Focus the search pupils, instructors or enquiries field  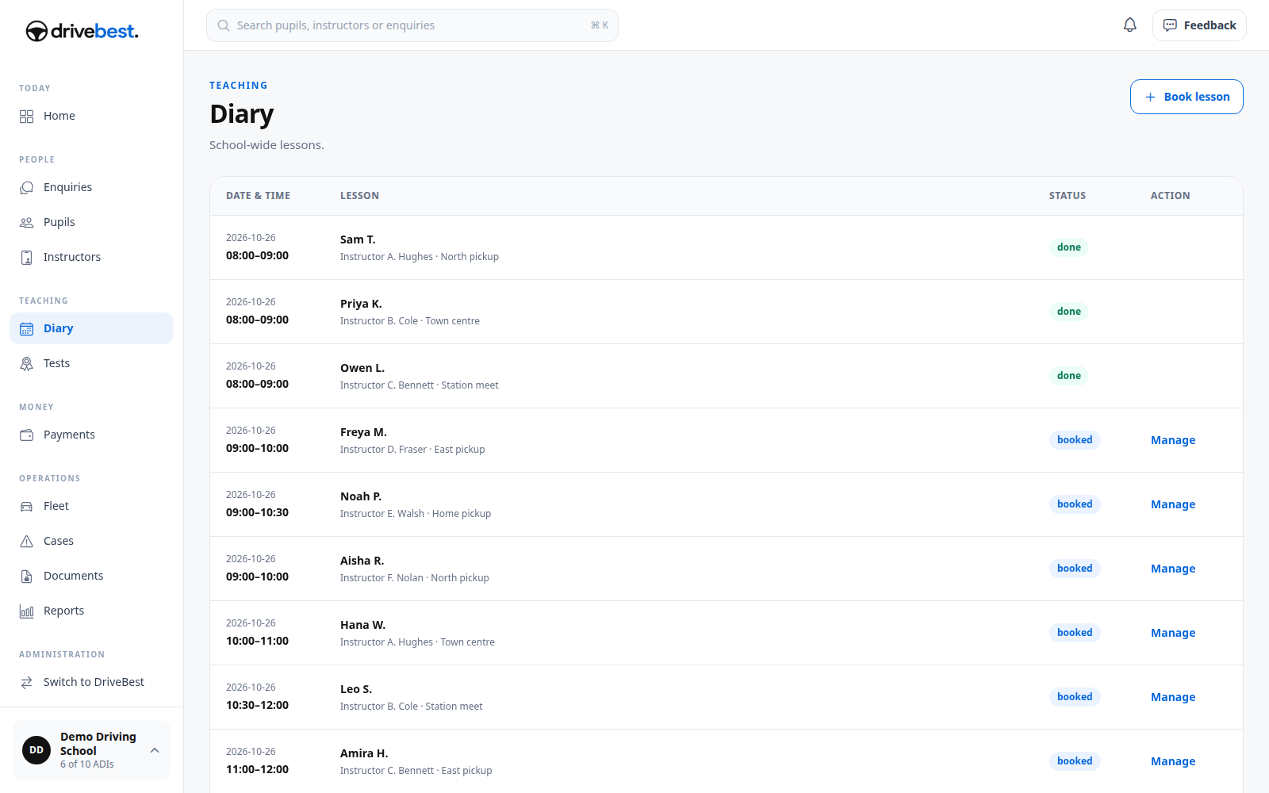click(412, 25)
